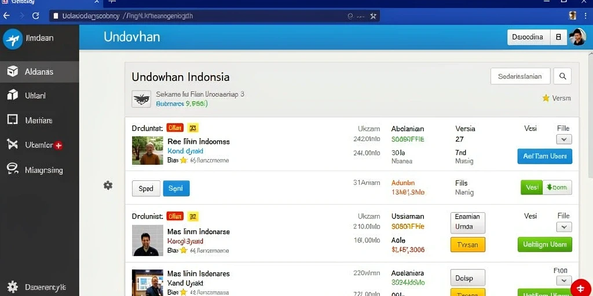Open the Memare sidebar menu item
The width and height of the screenshot is (593, 296).
pyautogui.click(x=39, y=120)
